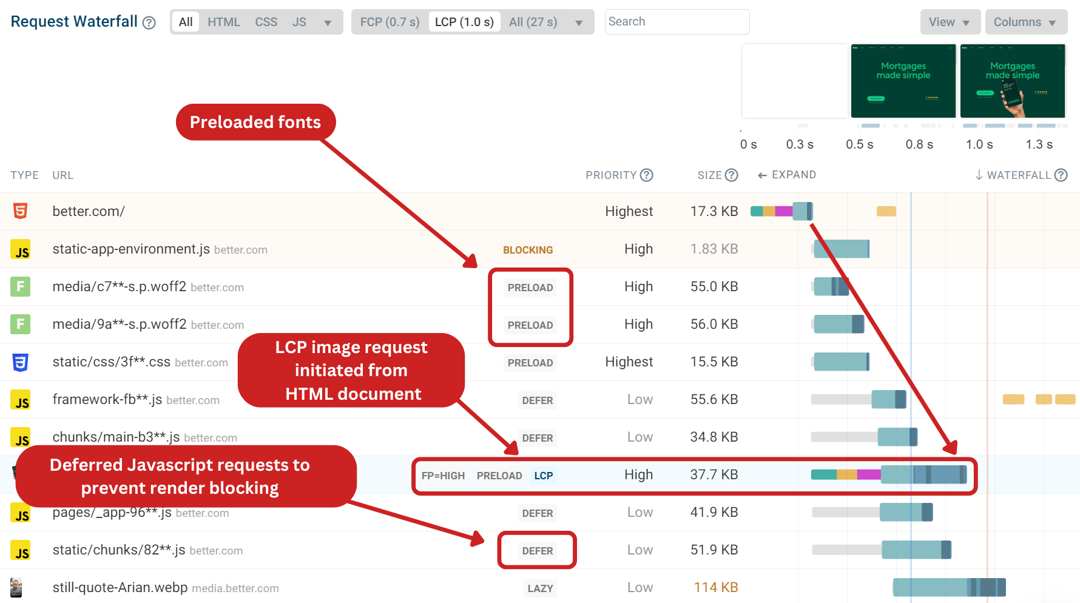Click the BLOCKING badge on static-app-environment.js
The width and height of the screenshot is (1080, 603).
pyautogui.click(x=528, y=250)
